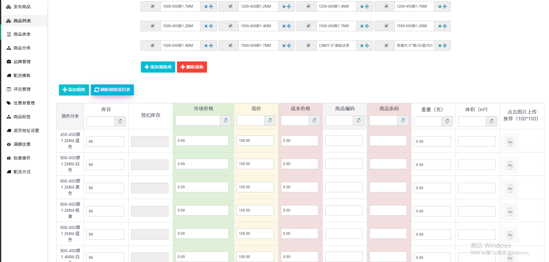Apply batch fill for 市场价格 column

point(226,120)
